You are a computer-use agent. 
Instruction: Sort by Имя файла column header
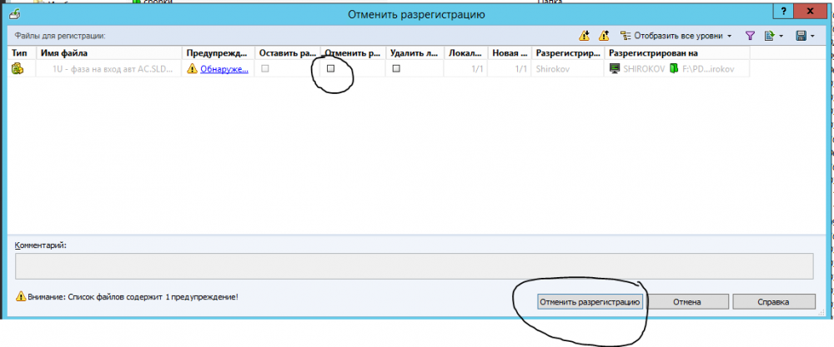coord(109,53)
